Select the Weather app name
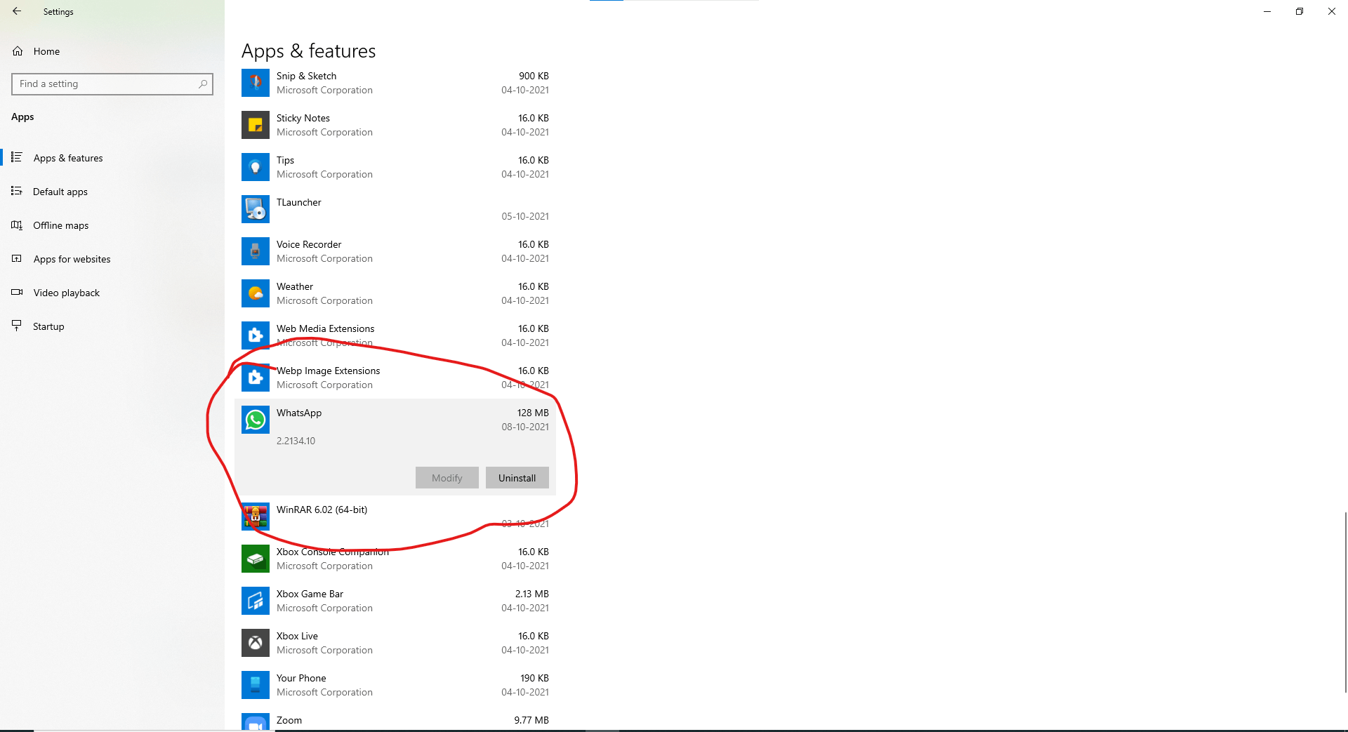1348x732 pixels. click(x=295, y=286)
